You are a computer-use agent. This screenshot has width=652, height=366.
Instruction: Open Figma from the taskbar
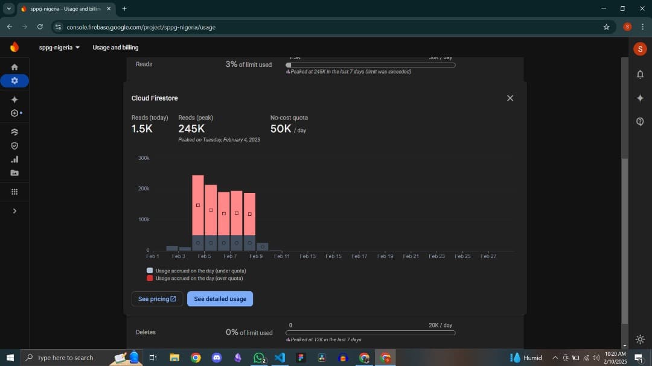pyautogui.click(x=301, y=358)
